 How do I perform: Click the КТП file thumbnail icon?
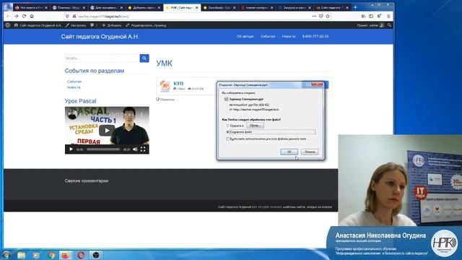(x=165, y=87)
